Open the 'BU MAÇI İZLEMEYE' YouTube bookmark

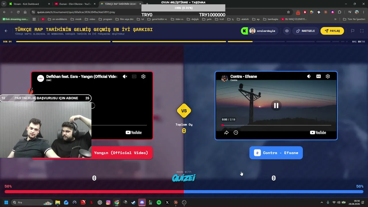pos(294,19)
